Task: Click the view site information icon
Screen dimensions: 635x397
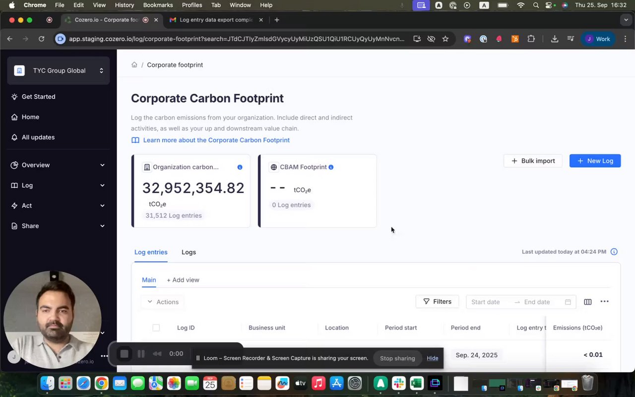Action: click(61, 39)
